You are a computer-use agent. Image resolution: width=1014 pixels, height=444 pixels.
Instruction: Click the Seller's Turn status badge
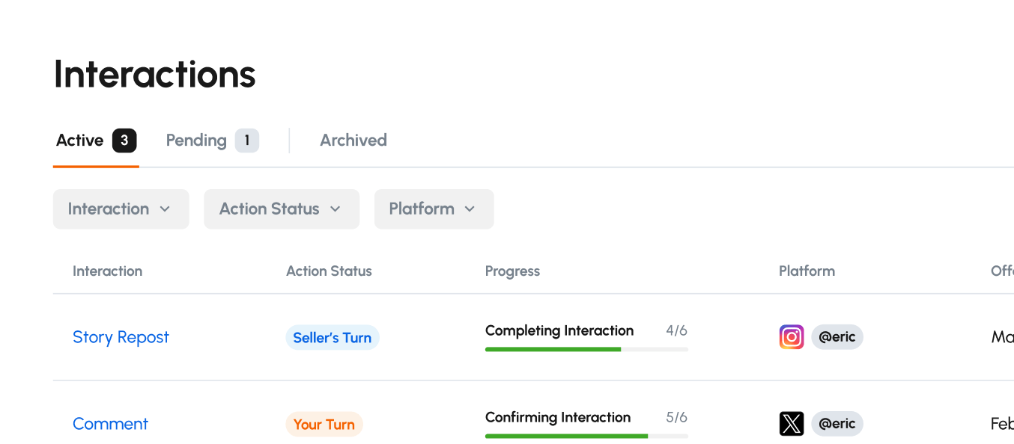pyautogui.click(x=332, y=338)
